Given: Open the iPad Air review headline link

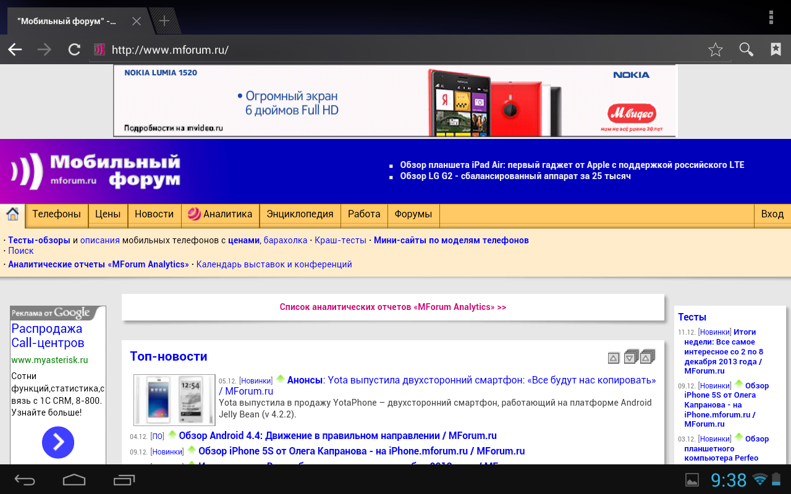Looking at the screenshot, I should (x=572, y=165).
